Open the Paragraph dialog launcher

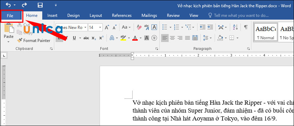(x=248, y=49)
